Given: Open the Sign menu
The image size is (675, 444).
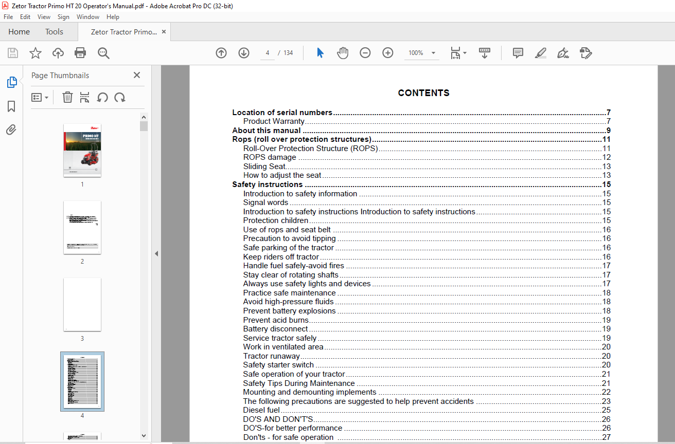Looking at the screenshot, I should (63, 17).
